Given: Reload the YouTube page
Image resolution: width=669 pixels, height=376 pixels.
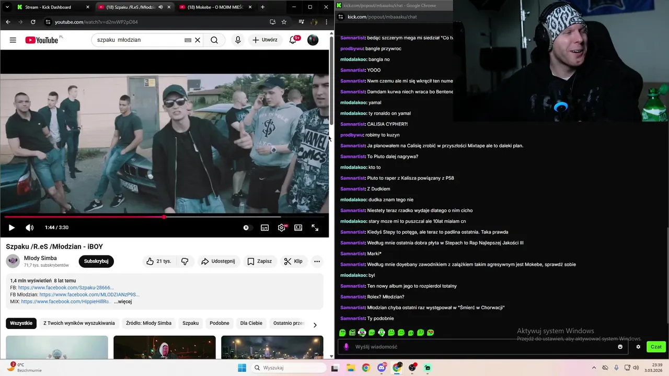Looking at the screenshot, I should point(33,22).
